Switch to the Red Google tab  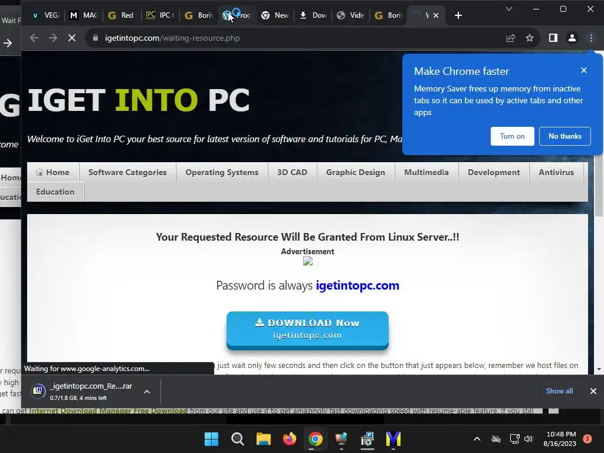[x=121, y=15]
